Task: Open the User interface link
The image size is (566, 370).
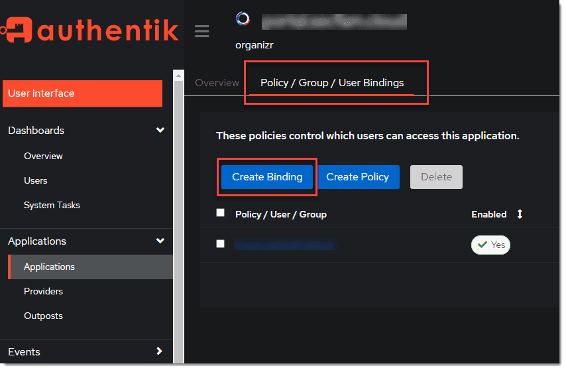Action: coord(82,93)
